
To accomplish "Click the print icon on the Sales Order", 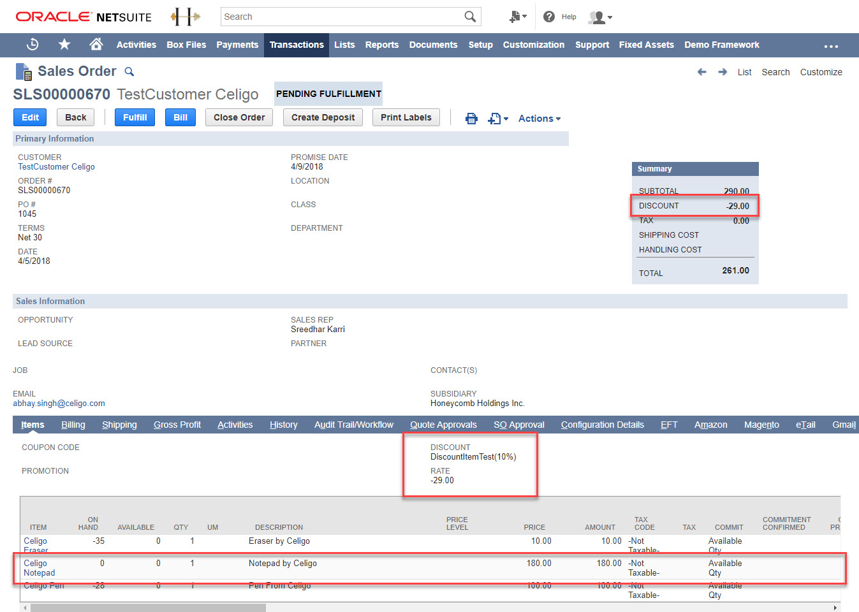I will (x=471, y=118).
